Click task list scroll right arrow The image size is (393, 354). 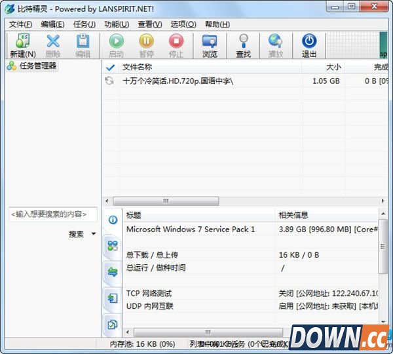(383, 201)
